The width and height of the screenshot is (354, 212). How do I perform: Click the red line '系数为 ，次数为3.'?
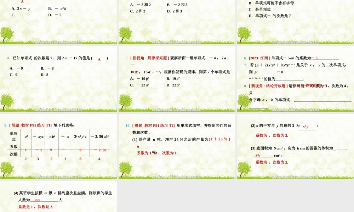click(272, 135)
